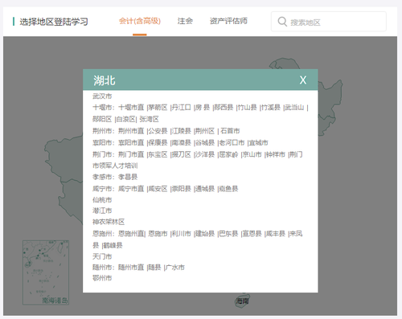The height and width of the screenshot is (319, 402).
Task: Select 孝昌县 under 孝感市
Action: (x=128, y=177)
